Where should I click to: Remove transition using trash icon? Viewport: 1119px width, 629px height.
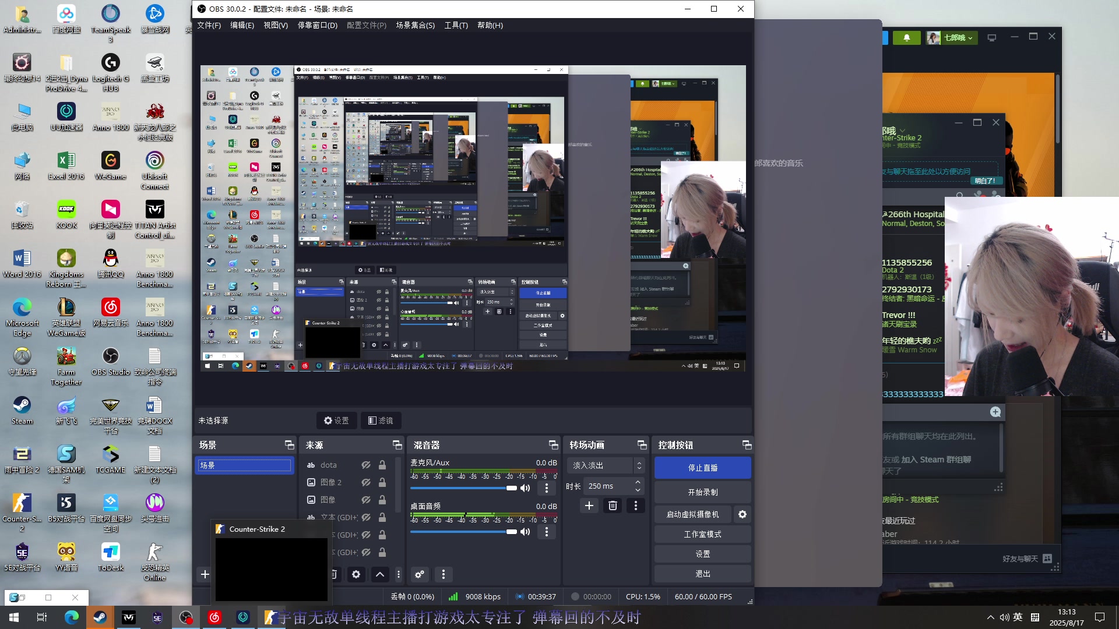coord(613,506)
